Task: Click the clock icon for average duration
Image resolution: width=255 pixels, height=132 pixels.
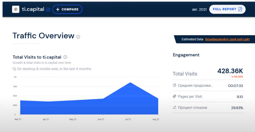Action: coord(174,85)
